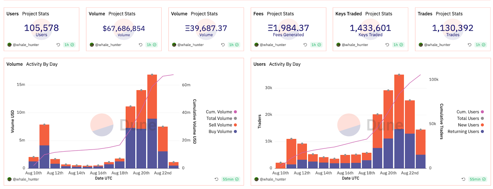Click whale_hunter avatar on Keys Traded card

pos(338,45)
